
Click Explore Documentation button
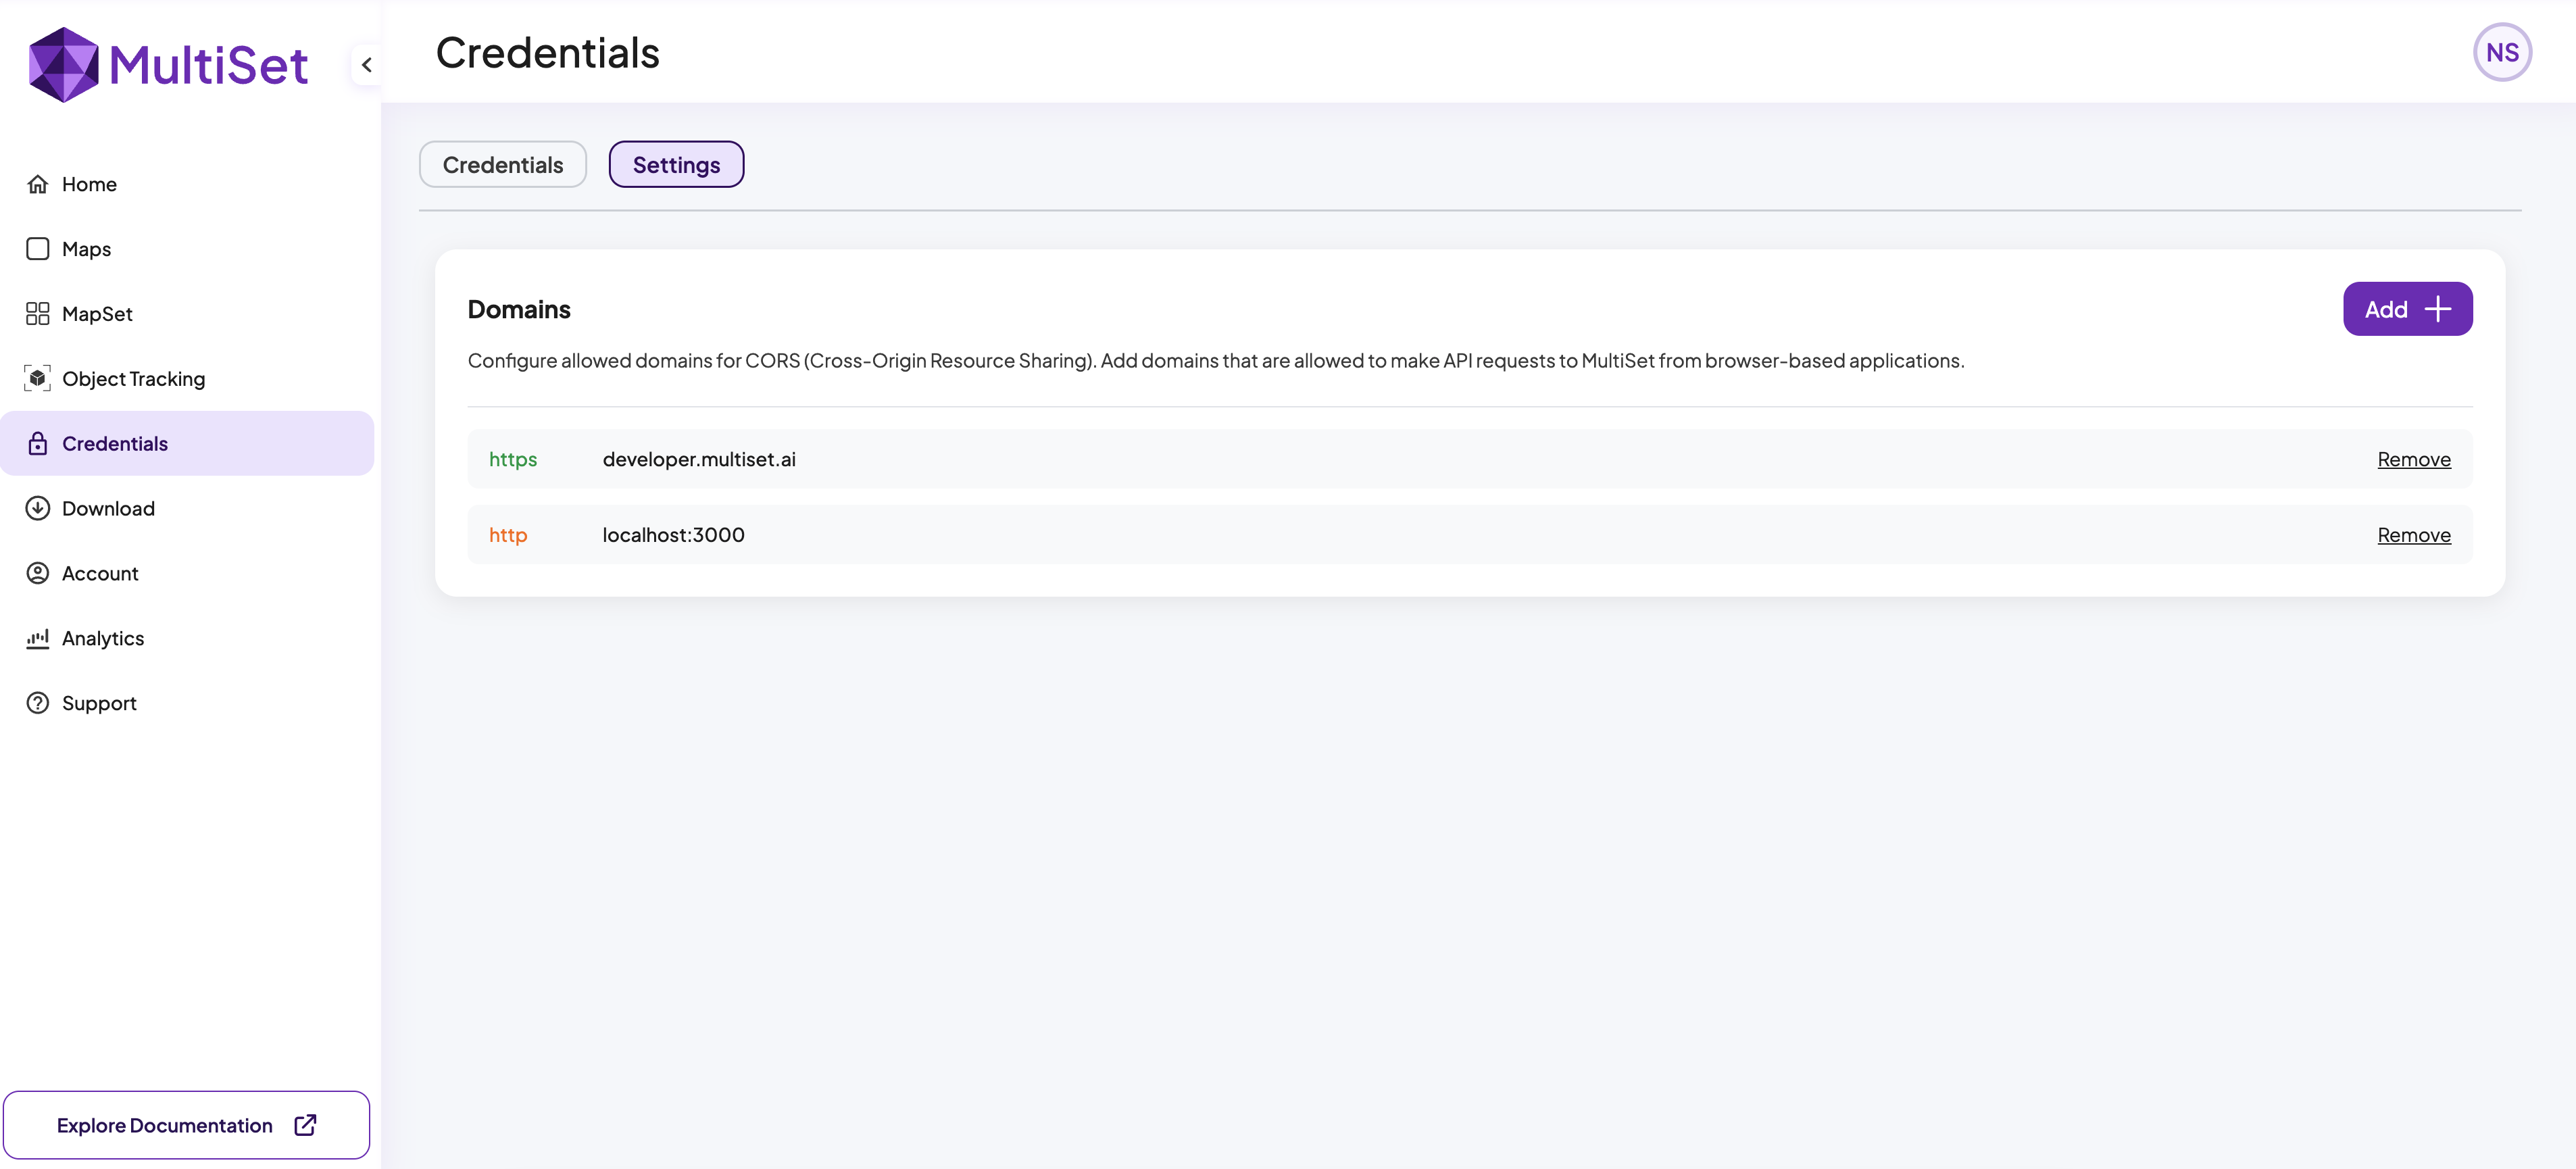click(x=165, y=1125)
